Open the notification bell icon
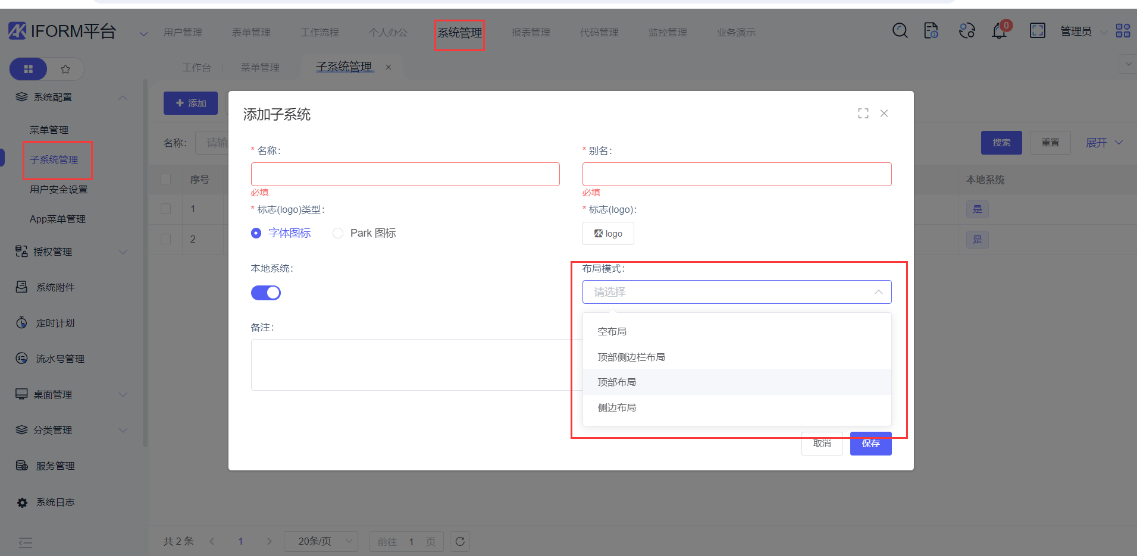This screenshot has height=556, width=1137. click(x=999, y=31)
